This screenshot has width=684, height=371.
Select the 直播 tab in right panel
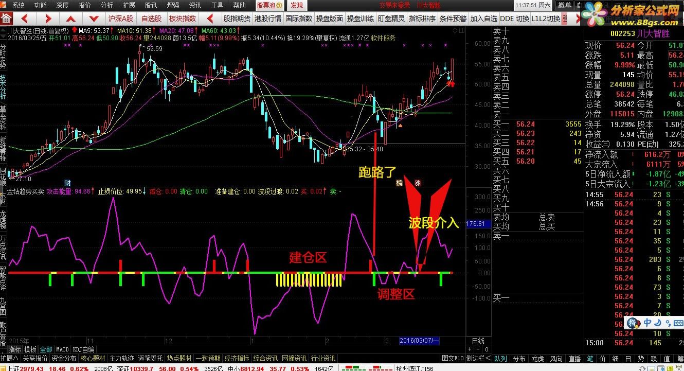[x=574, y=359]
